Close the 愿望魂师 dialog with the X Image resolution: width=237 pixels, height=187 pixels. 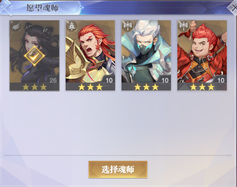(233, 7)
